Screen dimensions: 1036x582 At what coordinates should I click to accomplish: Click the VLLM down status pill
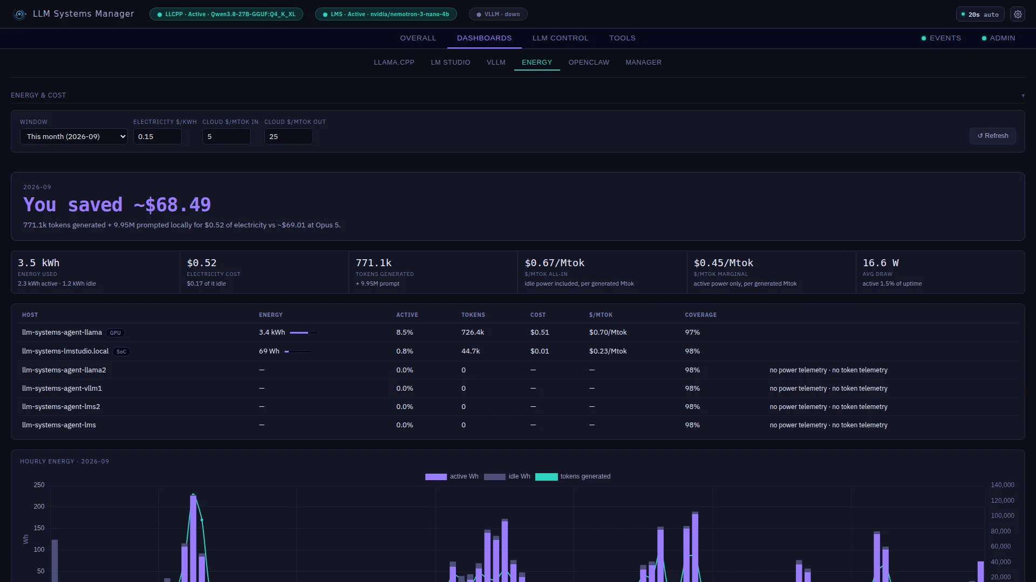[498, 15]
